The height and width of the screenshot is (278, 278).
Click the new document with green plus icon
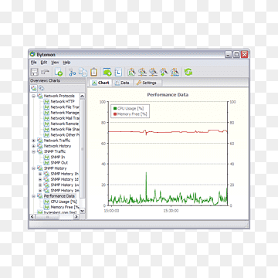tap(59, 72)
